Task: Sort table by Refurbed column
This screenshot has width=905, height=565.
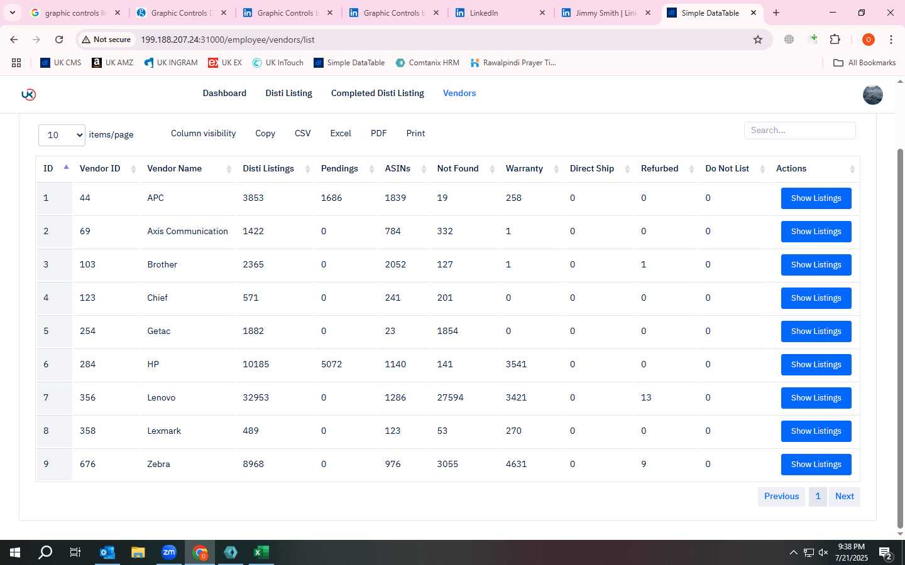Action: [666, 168]
